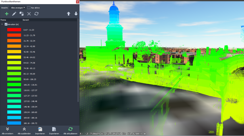Image resolution: width=244 pixels, height=136 pixels.
Task: Click Alle erweitern to expand all themes
Action: (7, 131)
